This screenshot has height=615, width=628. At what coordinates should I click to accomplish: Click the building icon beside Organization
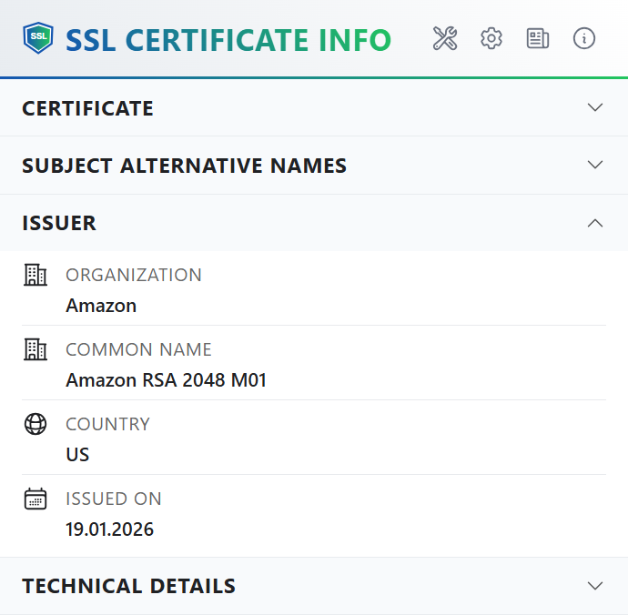coord(35,275)
